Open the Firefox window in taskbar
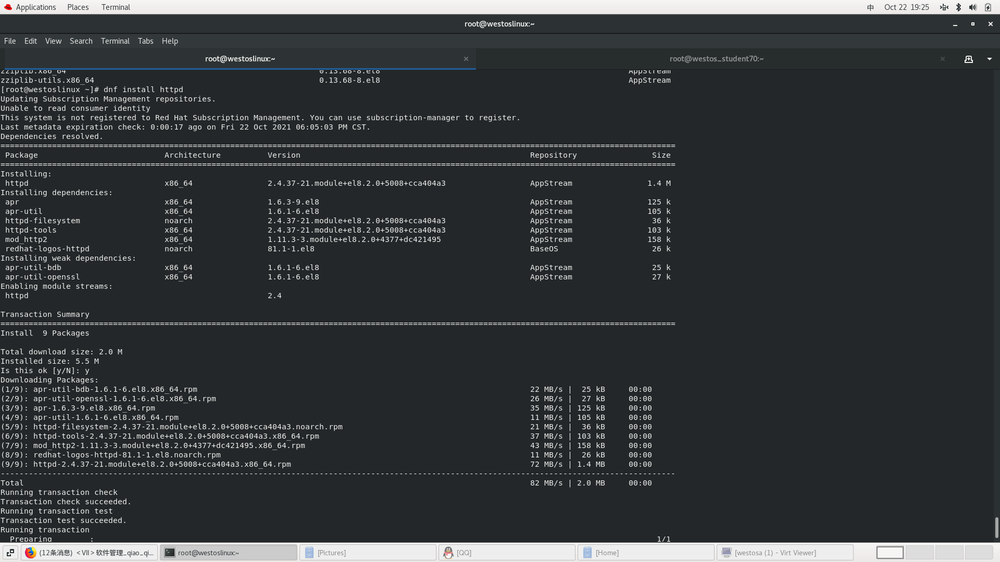Viewport: 1000px width, 562px height. (89, 553)
